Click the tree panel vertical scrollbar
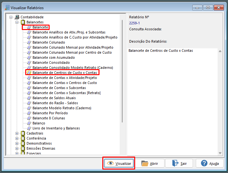The width and height of the screenshot is (228, 173). pos(122,71)
